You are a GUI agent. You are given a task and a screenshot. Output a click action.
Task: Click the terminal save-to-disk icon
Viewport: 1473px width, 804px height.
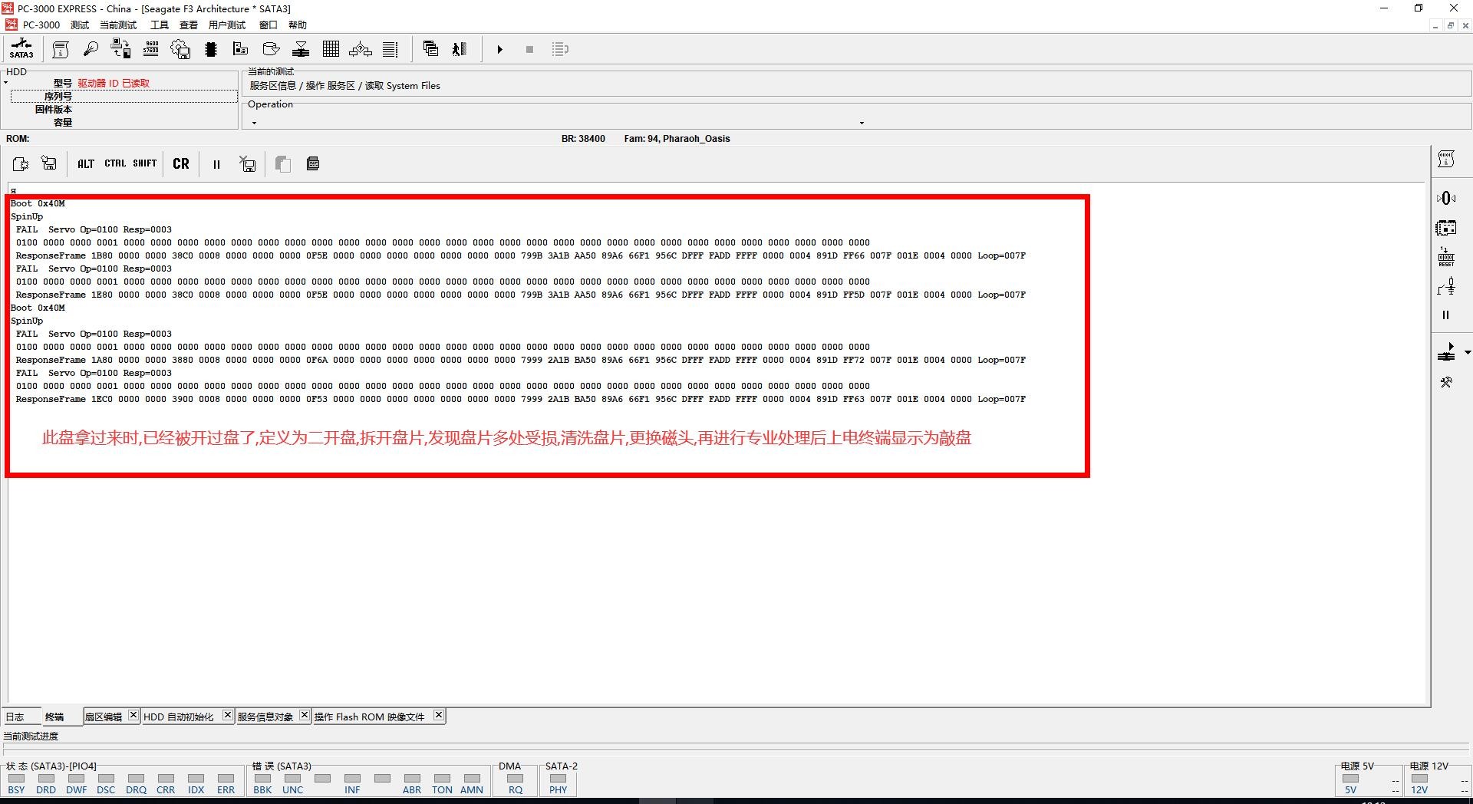49,163
